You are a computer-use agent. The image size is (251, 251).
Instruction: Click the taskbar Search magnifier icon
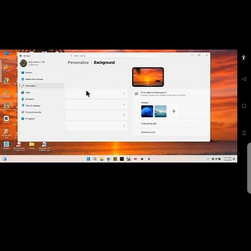point(95,159)
